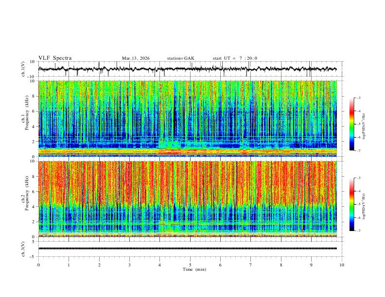Image resolution: width=385 pixels, height=297 pixels.
Task: Click time axis tick label "1"
Action: (69, 265)
